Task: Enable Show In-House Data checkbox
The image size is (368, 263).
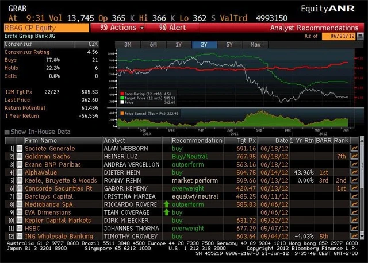Action: point(7,131)
